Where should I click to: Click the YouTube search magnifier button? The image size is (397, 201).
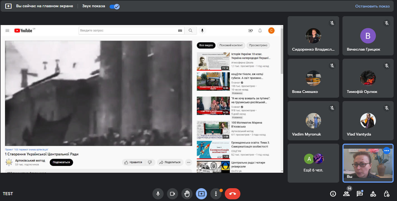pyautogui.click(x=191, y=31)
